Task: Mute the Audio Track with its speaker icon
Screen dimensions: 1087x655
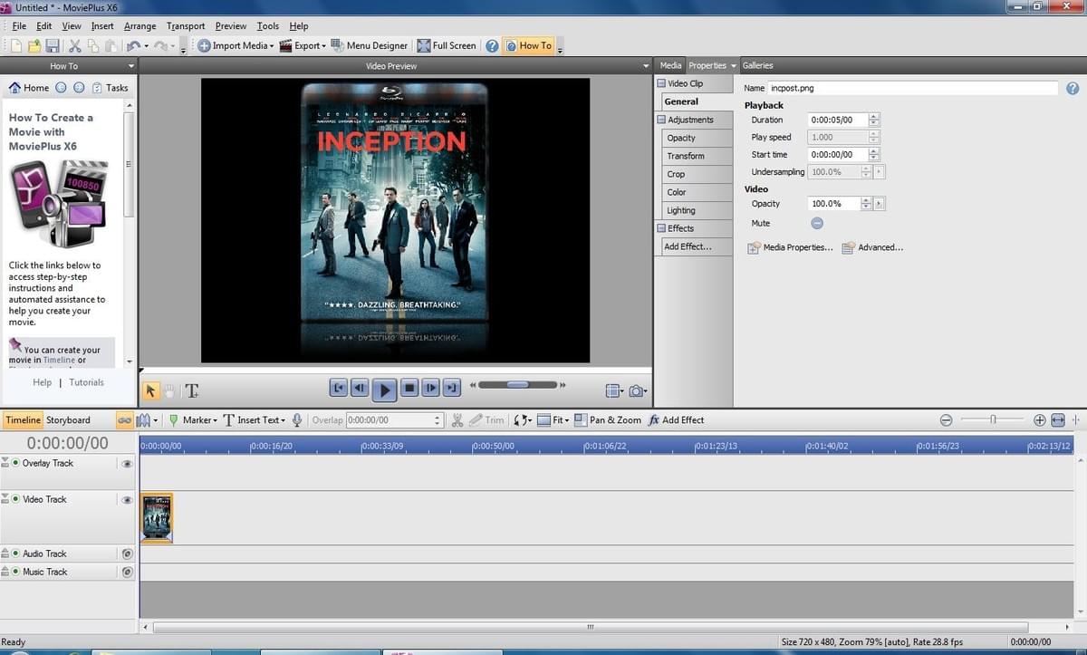Action: (127, 554)
